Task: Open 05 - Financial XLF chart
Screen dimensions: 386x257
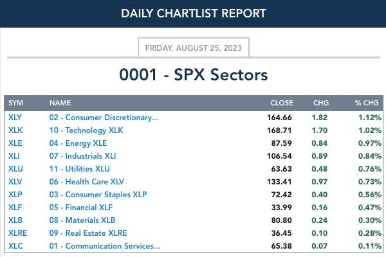Action: pos(81,208)
